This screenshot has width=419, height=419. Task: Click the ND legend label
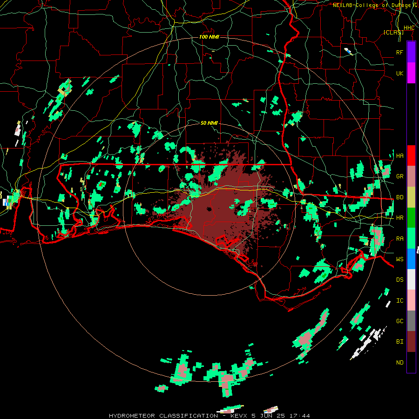point(399,362)
